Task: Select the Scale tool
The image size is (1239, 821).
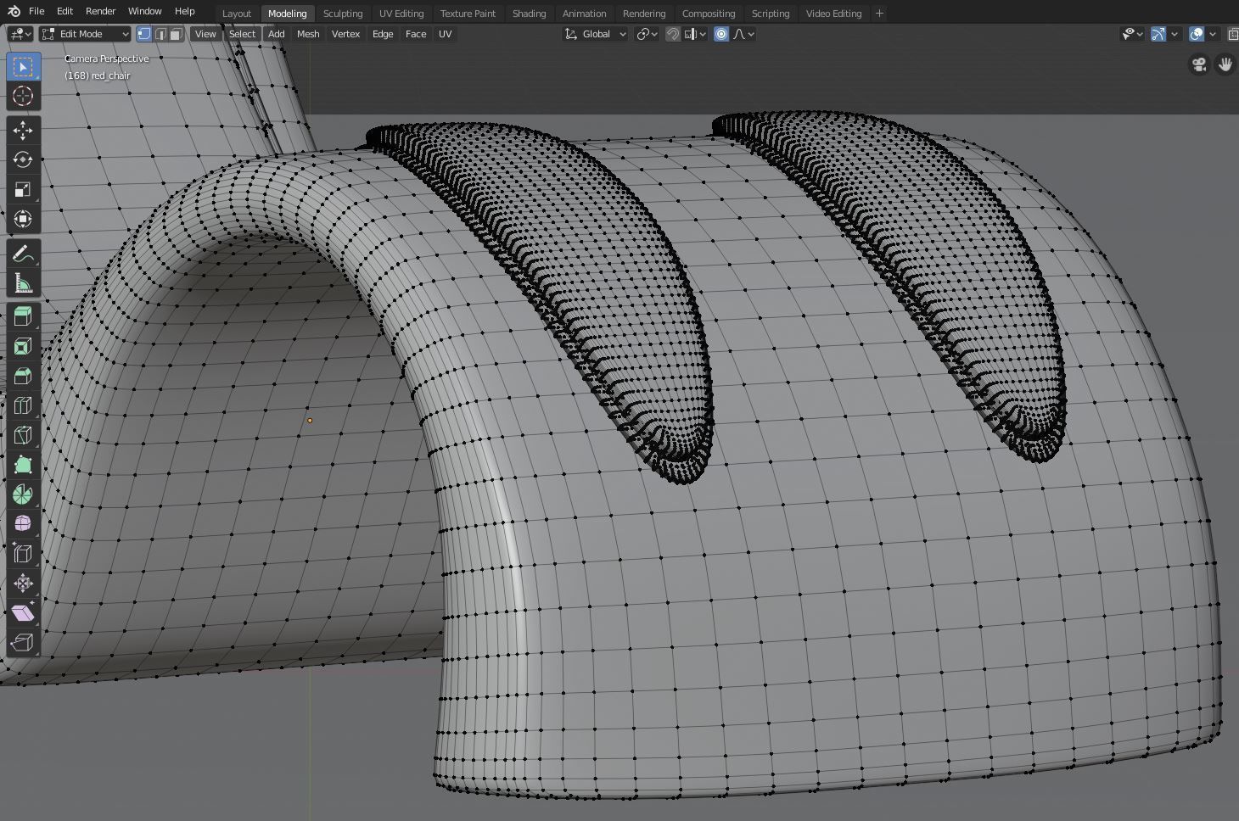Action: tap(23, 189)
